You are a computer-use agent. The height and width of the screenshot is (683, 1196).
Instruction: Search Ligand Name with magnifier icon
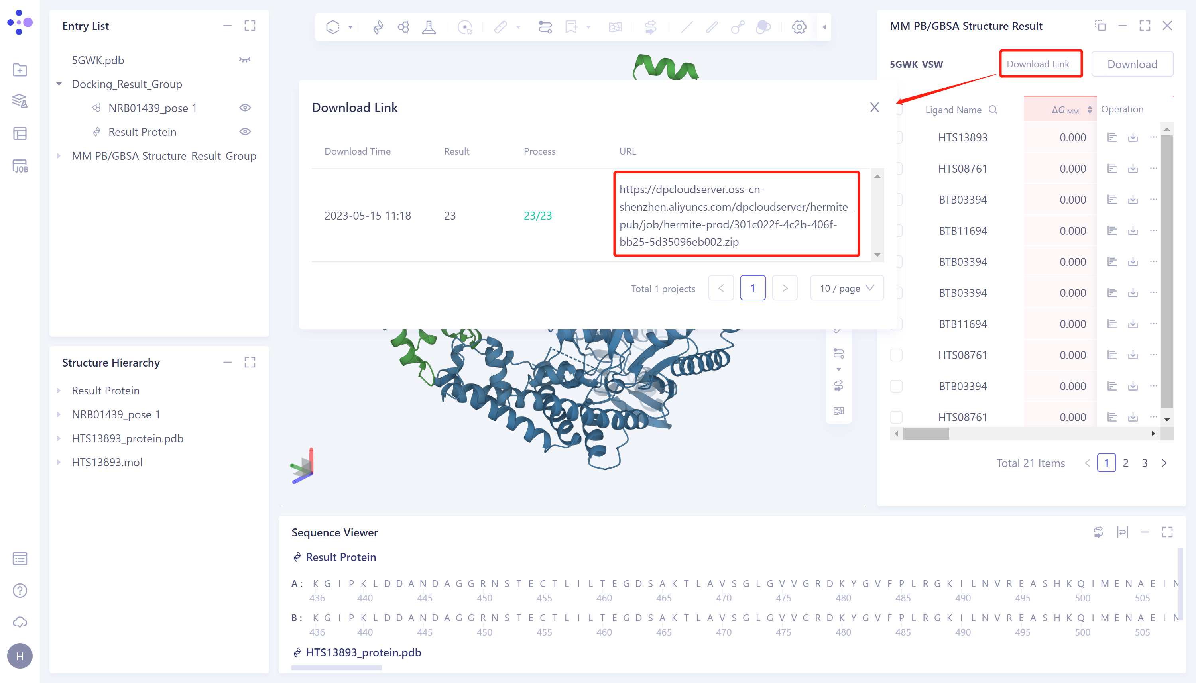(x=993, y=110)
